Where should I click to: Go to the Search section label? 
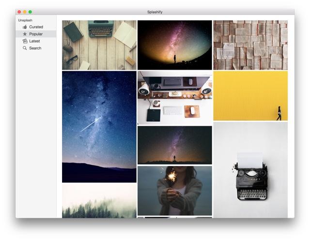pyautogui.click(x=35, y=48)
